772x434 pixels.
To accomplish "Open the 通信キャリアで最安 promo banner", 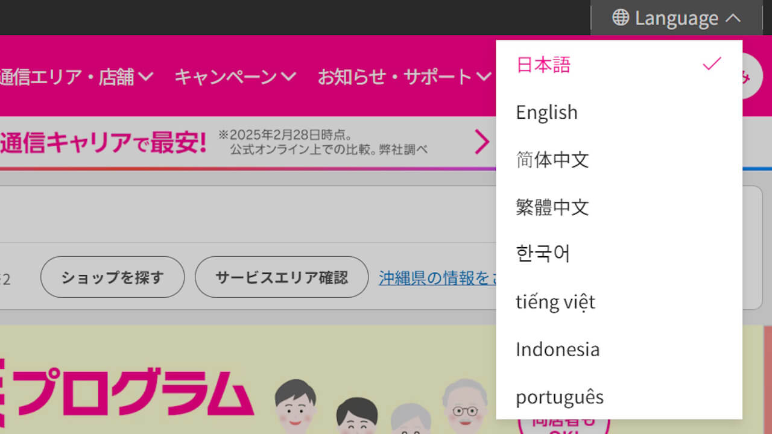I will click(x=248, y=142).
